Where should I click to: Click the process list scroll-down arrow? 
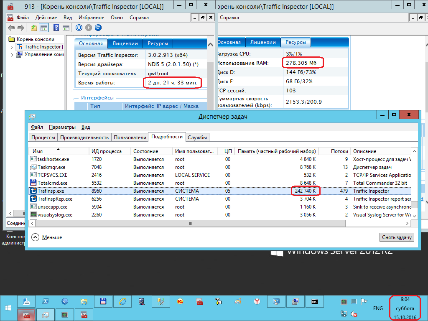(414, 216)
